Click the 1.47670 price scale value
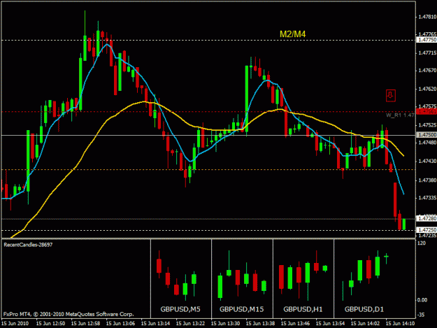This screenshot has width=437, height=328. (x=427, y=71)
